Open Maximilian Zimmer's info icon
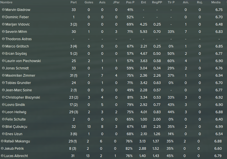The image size is (227, 159). pyautogui.click(x=3, y=75)
